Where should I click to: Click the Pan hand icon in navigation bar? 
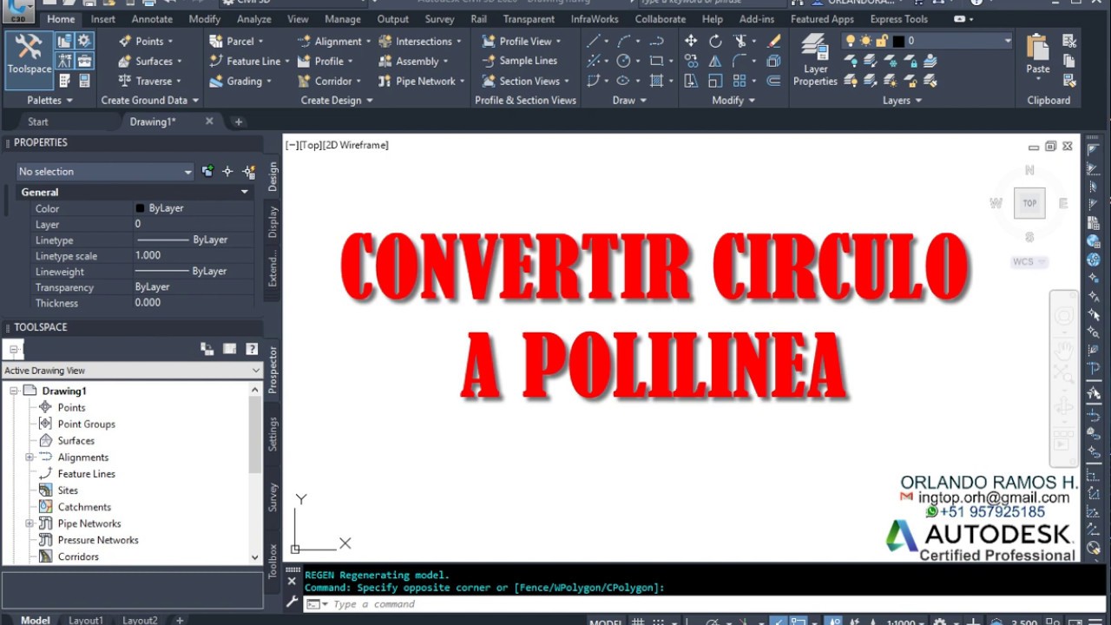point(1064,350)
